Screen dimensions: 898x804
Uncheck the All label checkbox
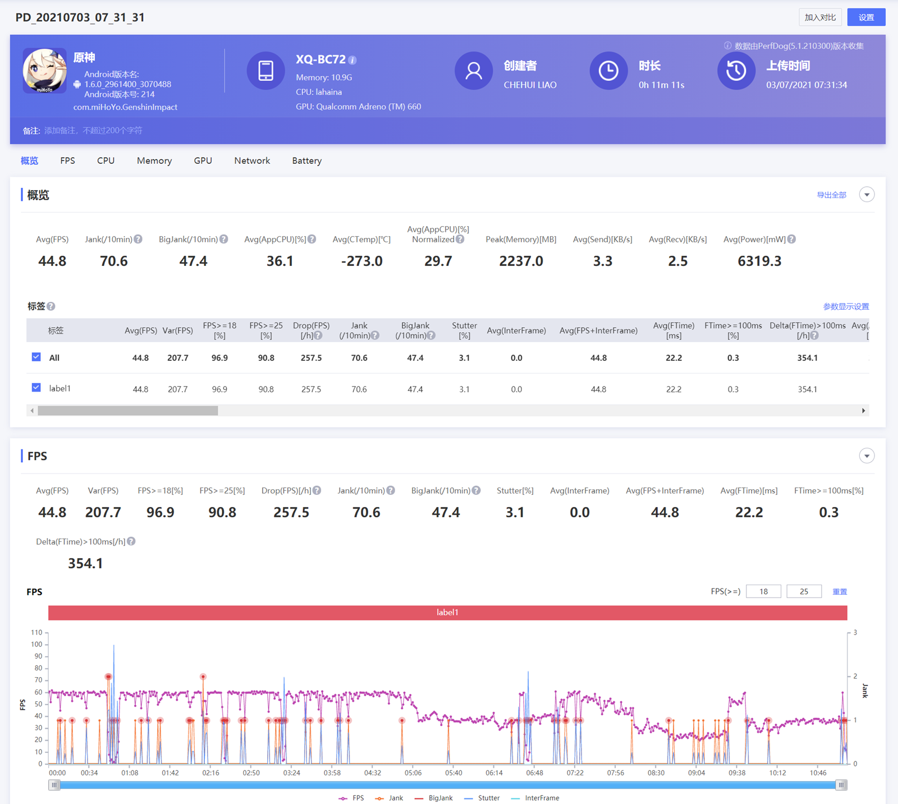point(36,357)
